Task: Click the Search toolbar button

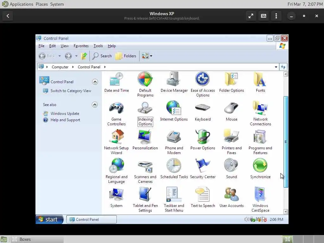Action: (x=102, y=56)
